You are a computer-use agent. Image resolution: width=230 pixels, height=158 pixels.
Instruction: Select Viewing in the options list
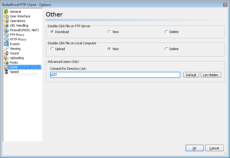click(15, 49)
